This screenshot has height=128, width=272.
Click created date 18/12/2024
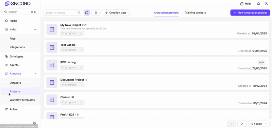click(x=260, y=86)
